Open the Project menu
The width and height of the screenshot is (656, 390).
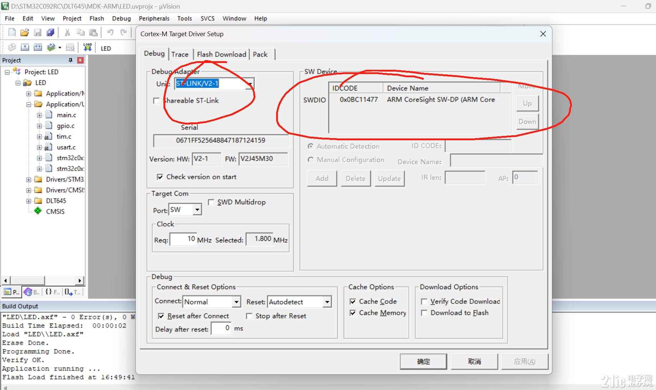click(x=72, y=19)
